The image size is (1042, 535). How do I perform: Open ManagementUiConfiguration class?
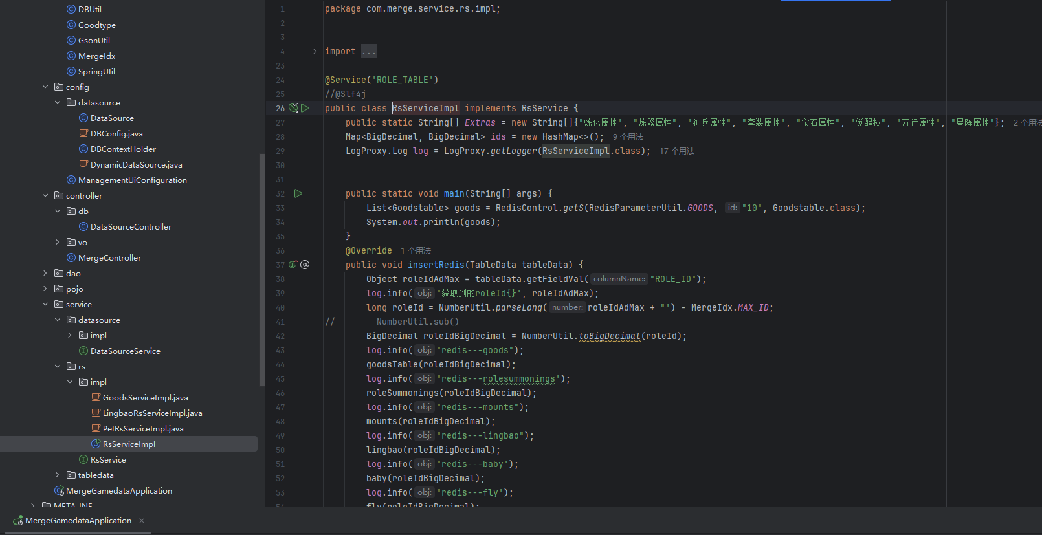[x=132, y=180]
